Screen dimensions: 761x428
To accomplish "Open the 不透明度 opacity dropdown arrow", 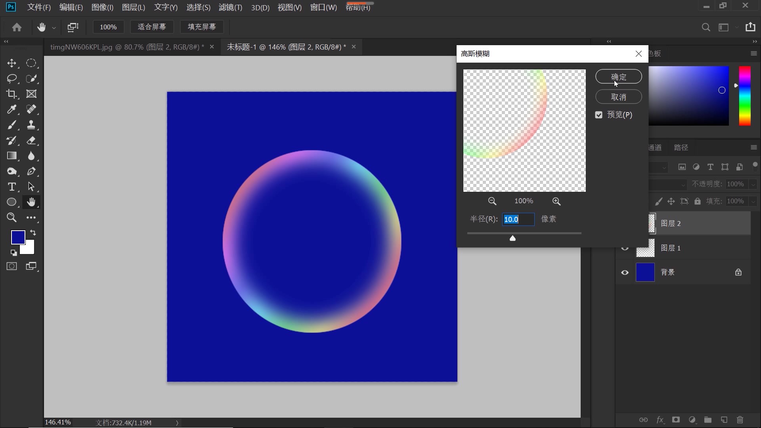I will coord(753,184).
